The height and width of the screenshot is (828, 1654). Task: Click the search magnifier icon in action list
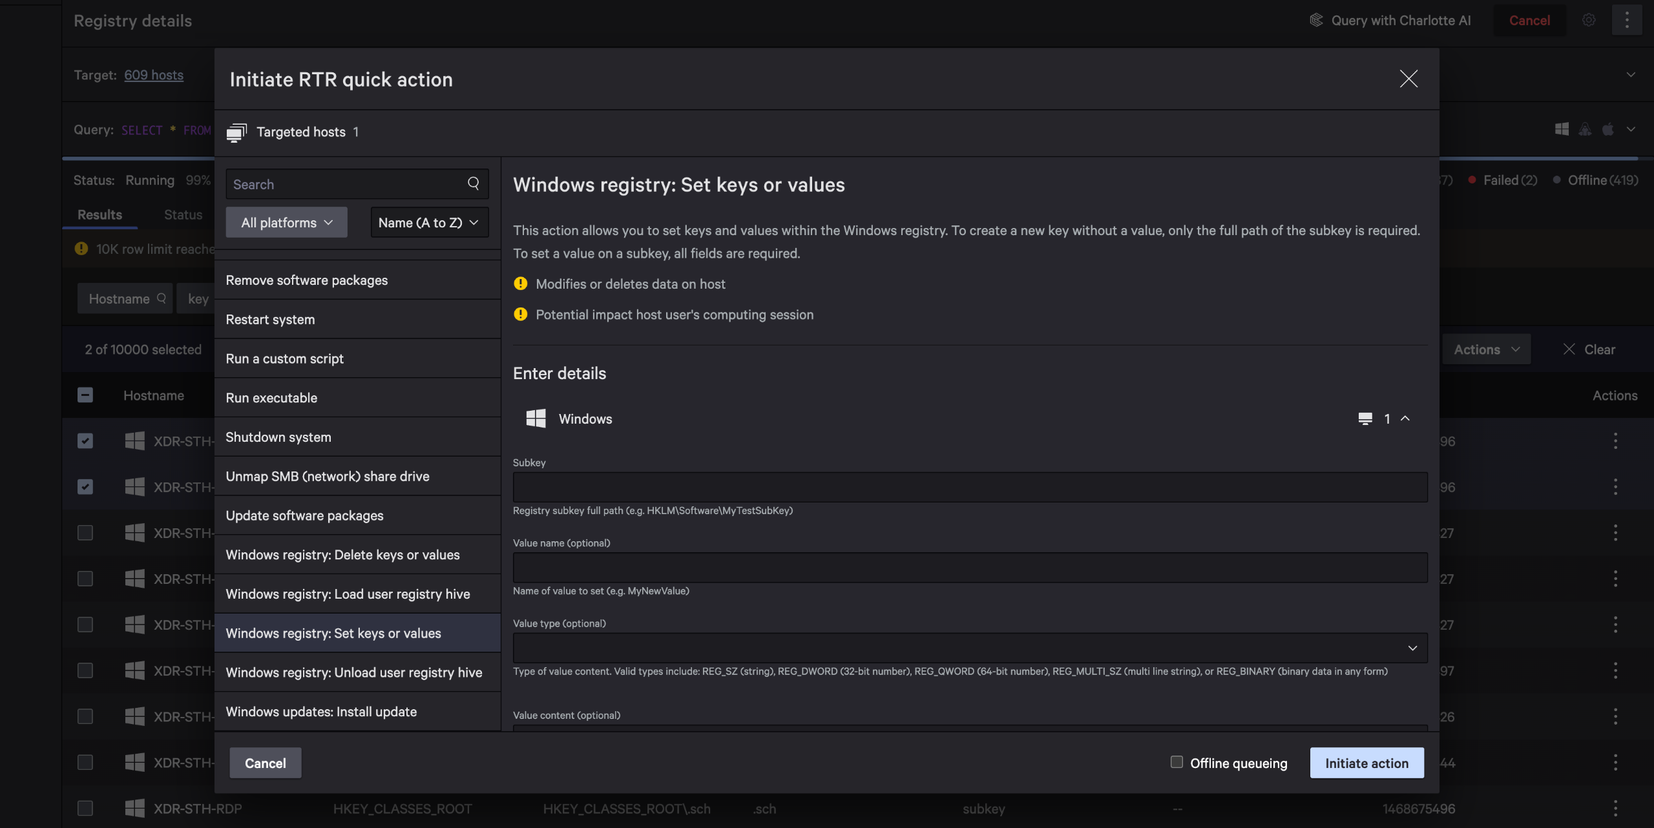(x=474, y=183)
